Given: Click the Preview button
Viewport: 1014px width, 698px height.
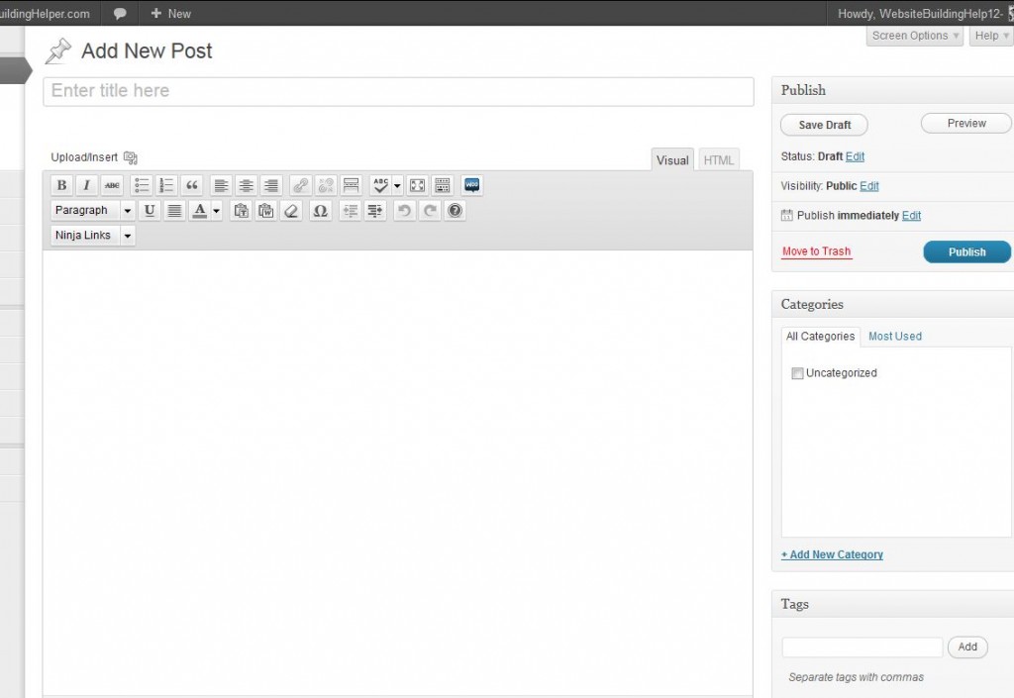Looking at the screenshot, I should (x=966, y=124).
